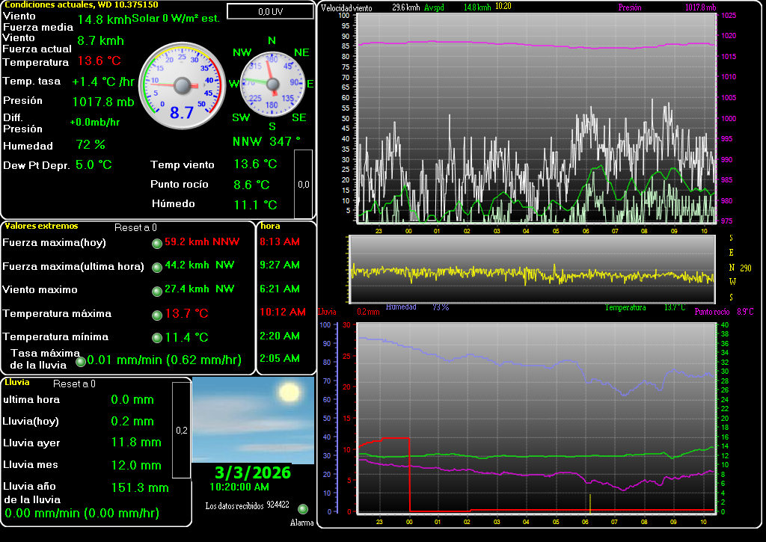766x542 pixels.
Task: Click the vertical rain gauge bar showing 0,2
Action: (181, 430)
